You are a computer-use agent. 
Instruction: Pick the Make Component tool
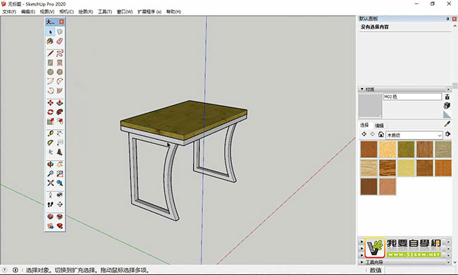tap(60, 32)
